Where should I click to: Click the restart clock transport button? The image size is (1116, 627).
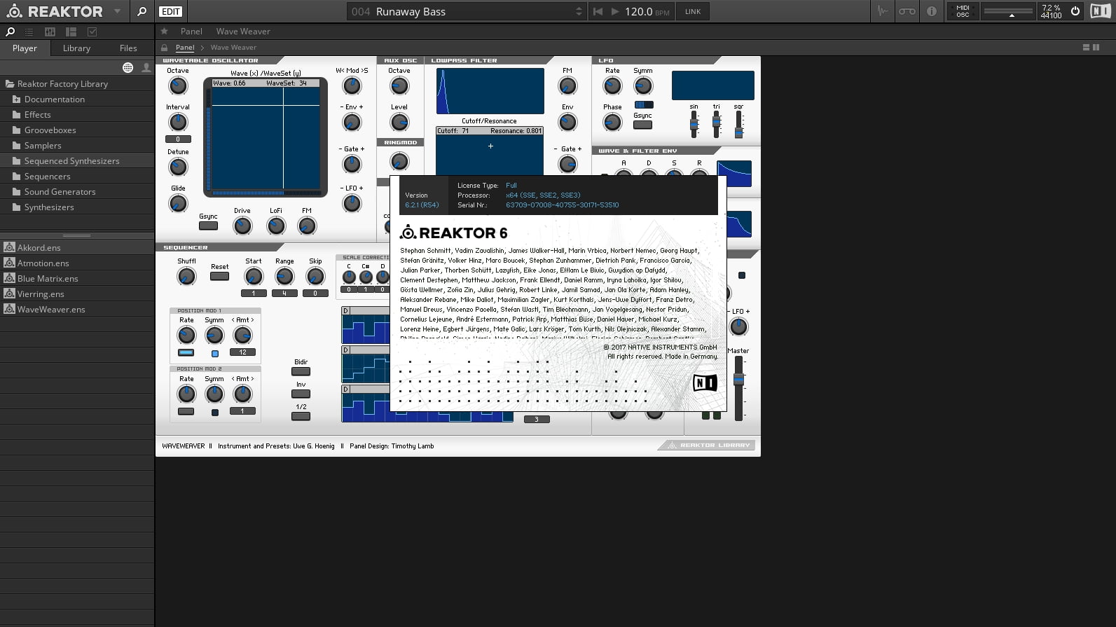coord(598,11)
